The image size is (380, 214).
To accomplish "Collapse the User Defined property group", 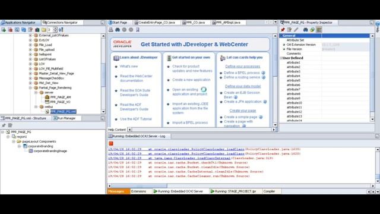I will point(281,58).
